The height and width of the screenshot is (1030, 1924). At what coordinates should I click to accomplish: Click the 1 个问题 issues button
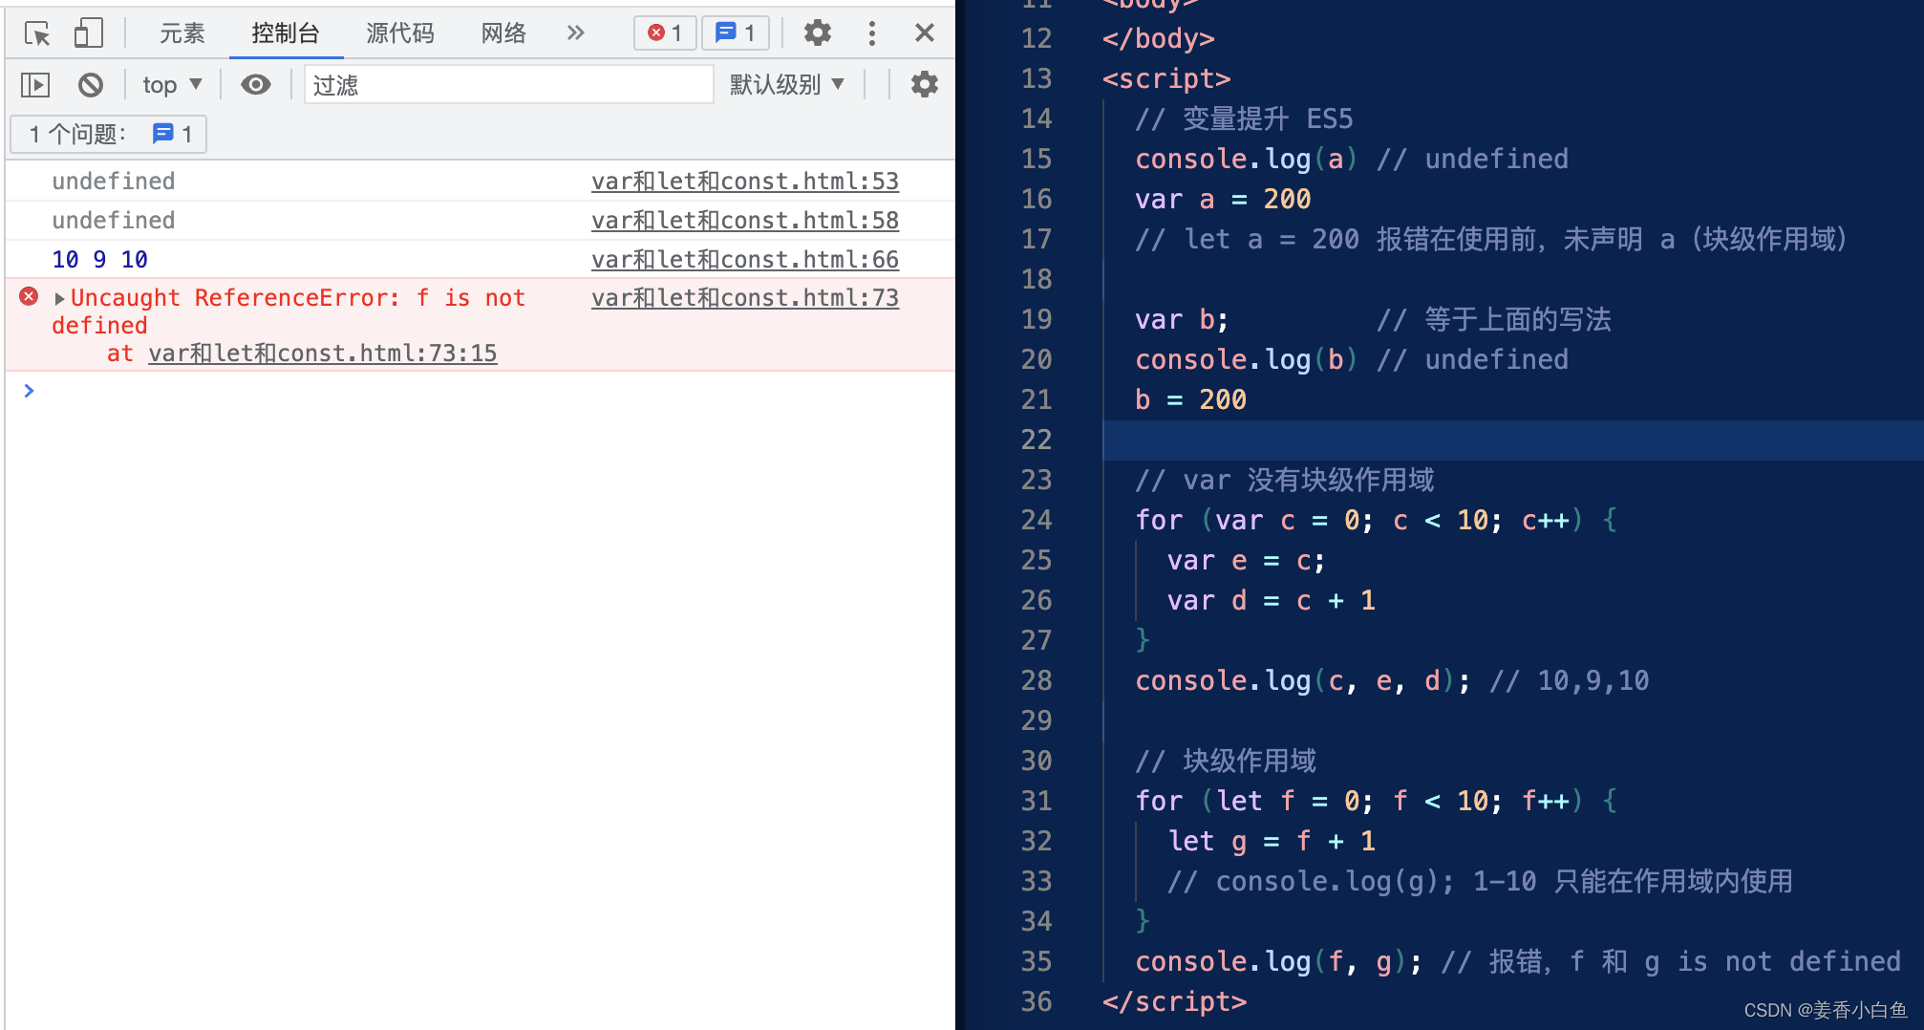109,134
